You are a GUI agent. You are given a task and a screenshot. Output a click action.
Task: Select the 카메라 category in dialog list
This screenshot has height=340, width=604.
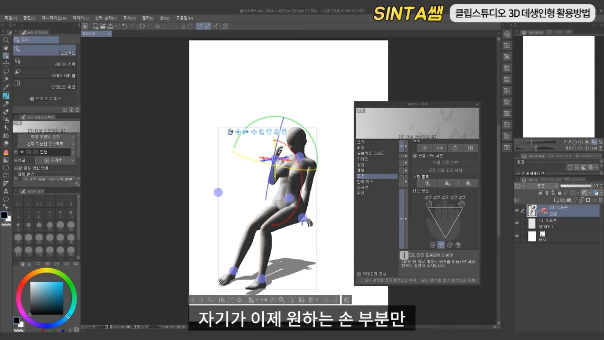tap(363, 159)
